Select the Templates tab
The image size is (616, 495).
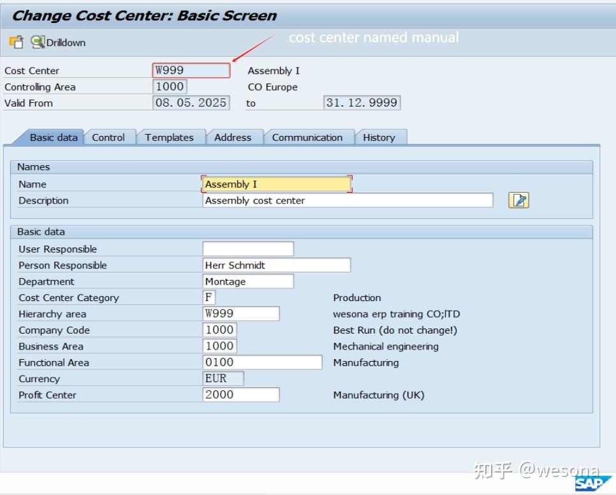(x=169, y=138)
